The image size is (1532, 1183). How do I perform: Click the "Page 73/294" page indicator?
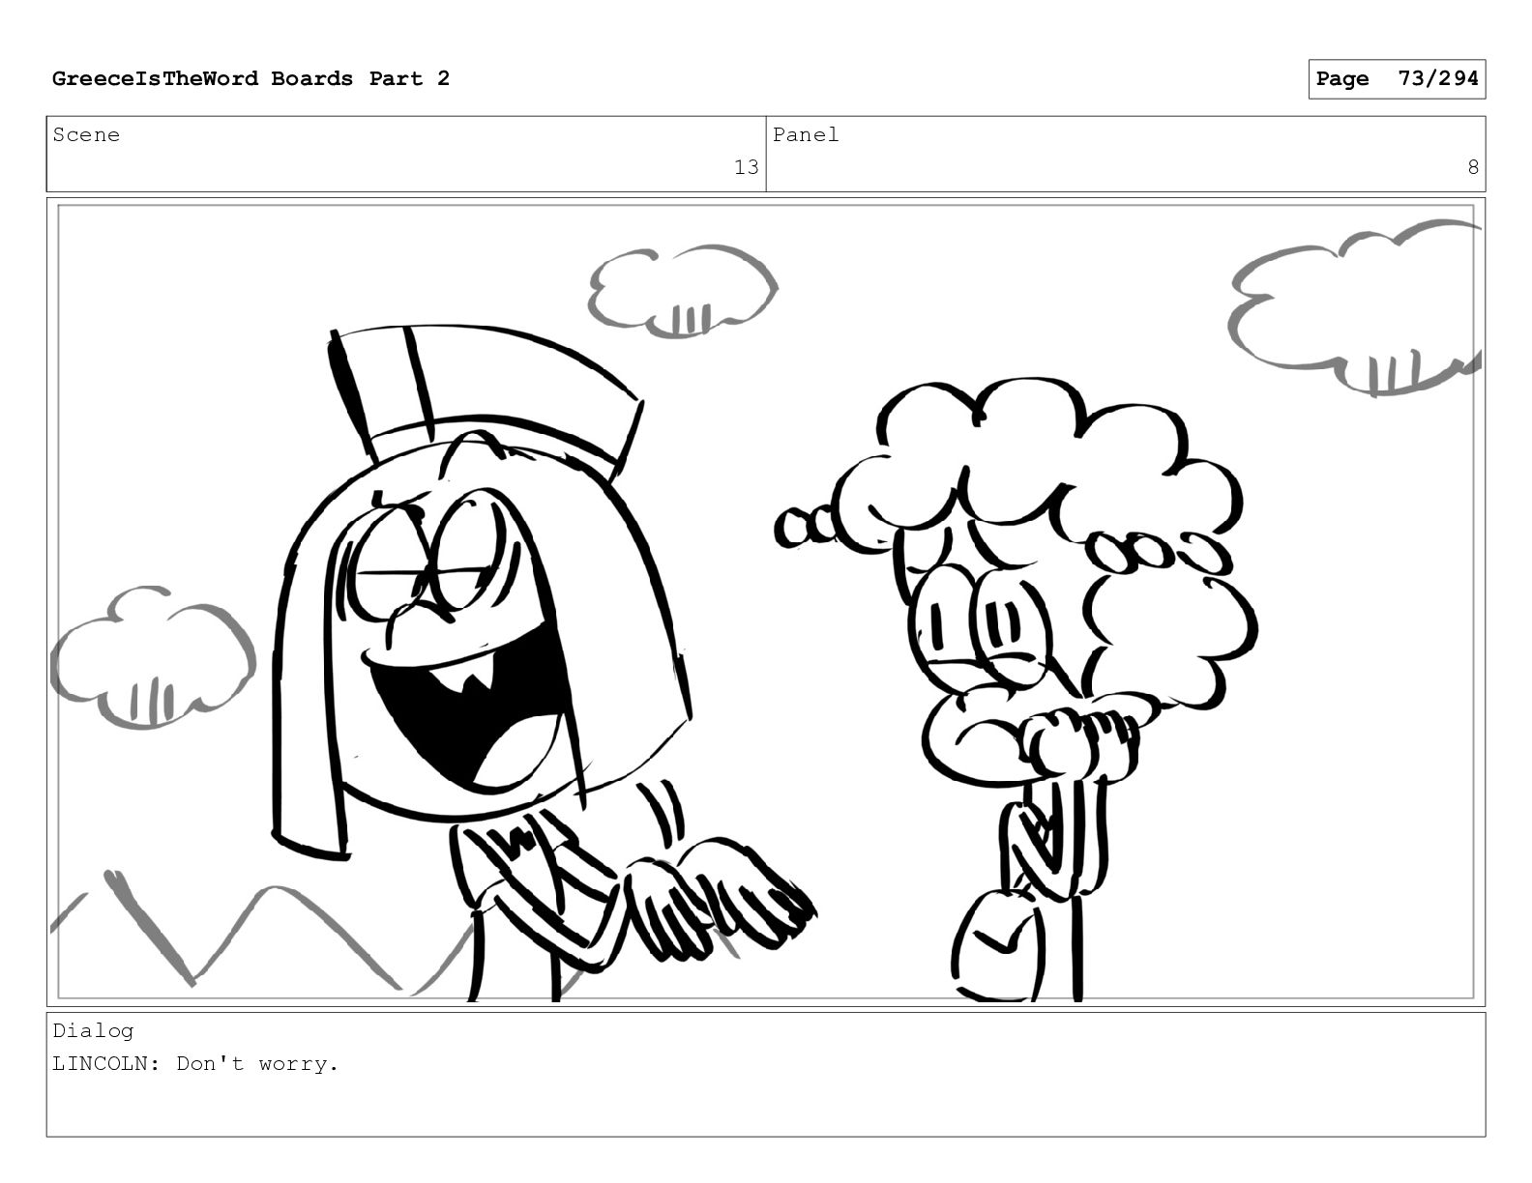(1397, 79)
